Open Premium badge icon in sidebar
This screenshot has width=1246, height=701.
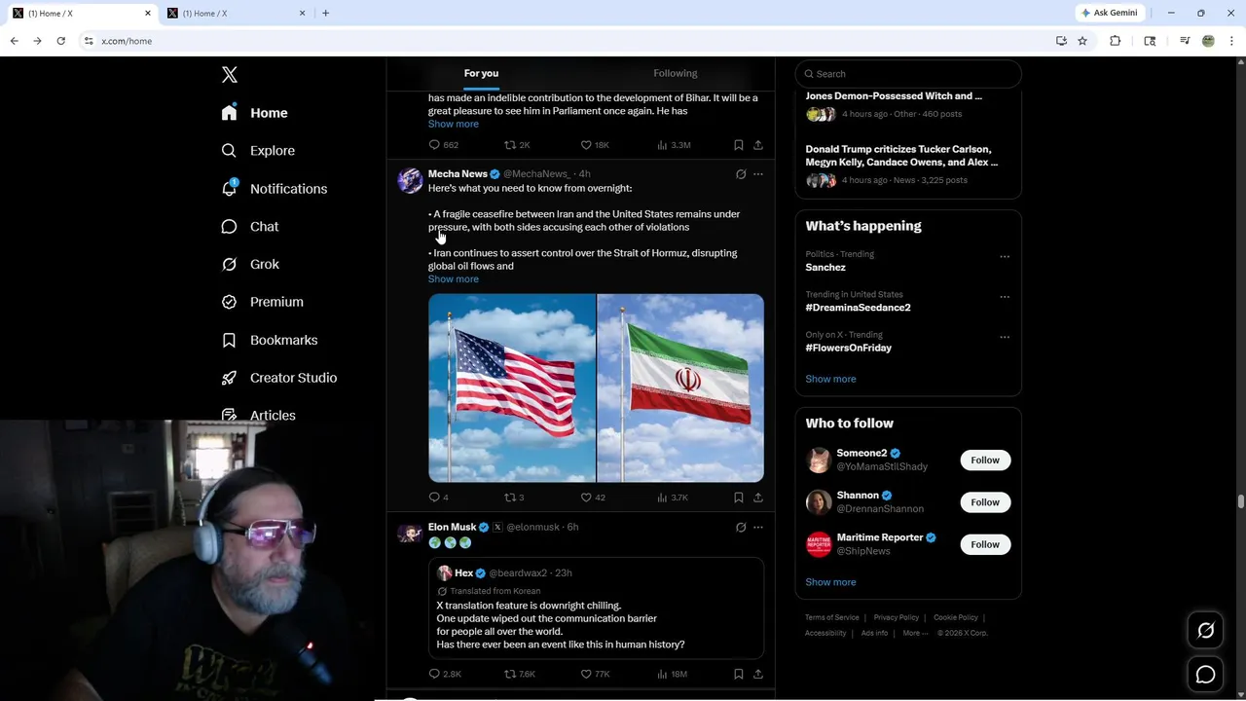(229, 302)
